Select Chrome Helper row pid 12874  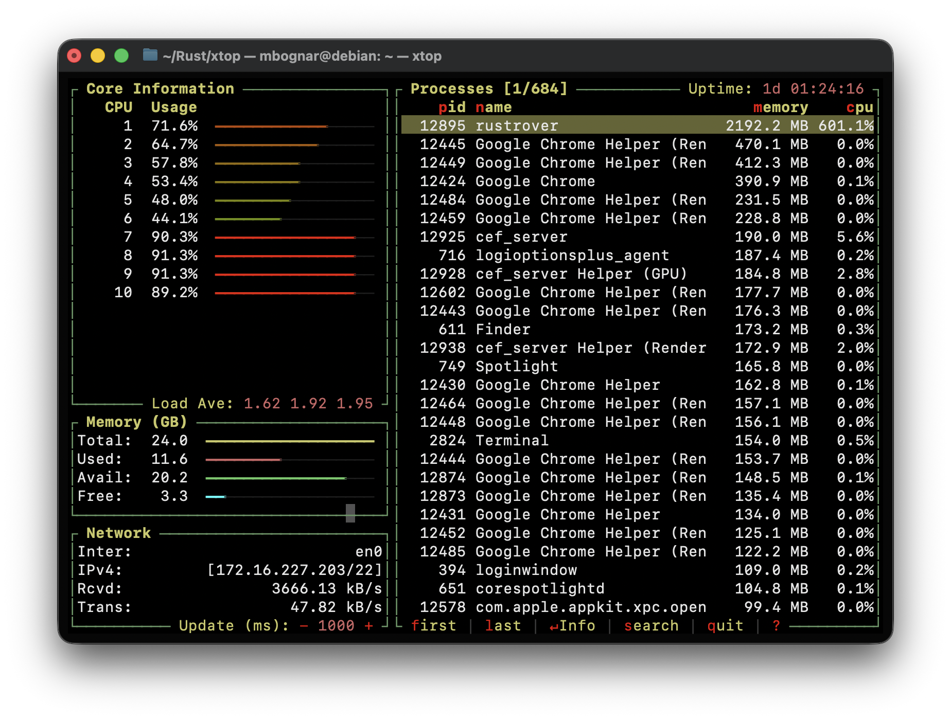[x=638, y=477]
